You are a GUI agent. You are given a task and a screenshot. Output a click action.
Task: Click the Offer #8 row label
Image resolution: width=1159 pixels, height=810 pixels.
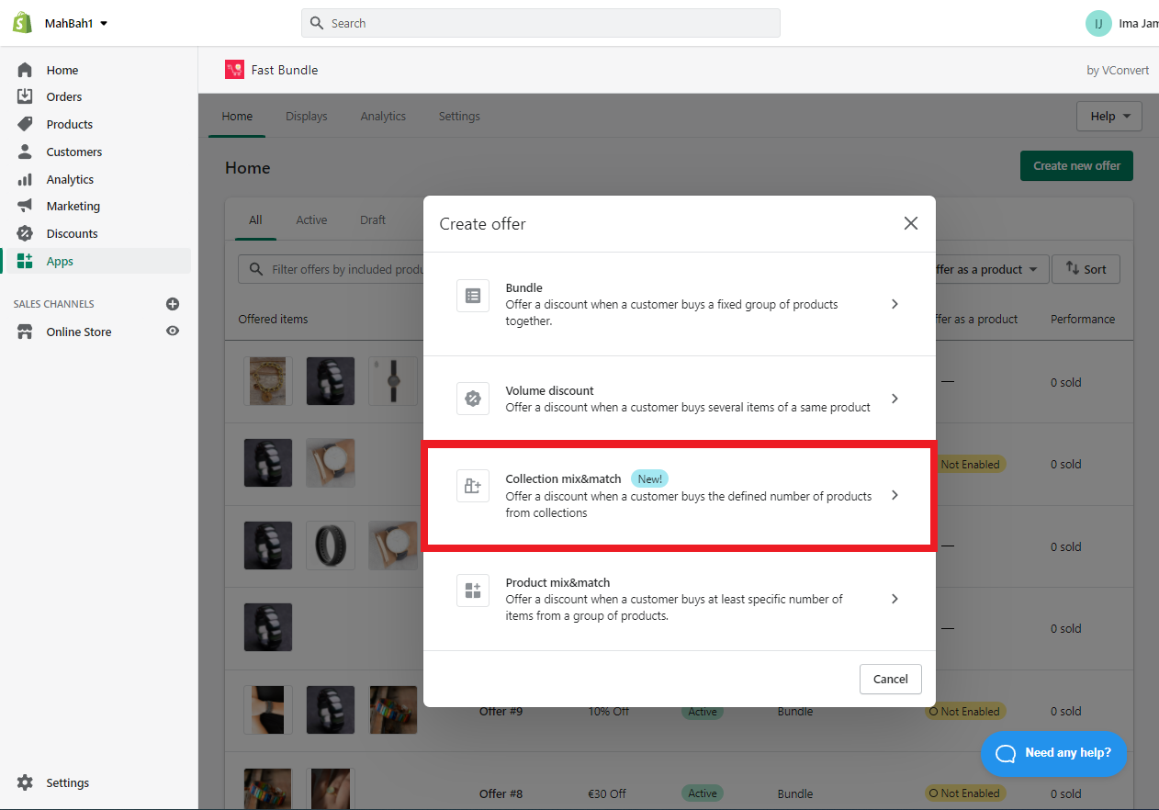tap(501, 793)
